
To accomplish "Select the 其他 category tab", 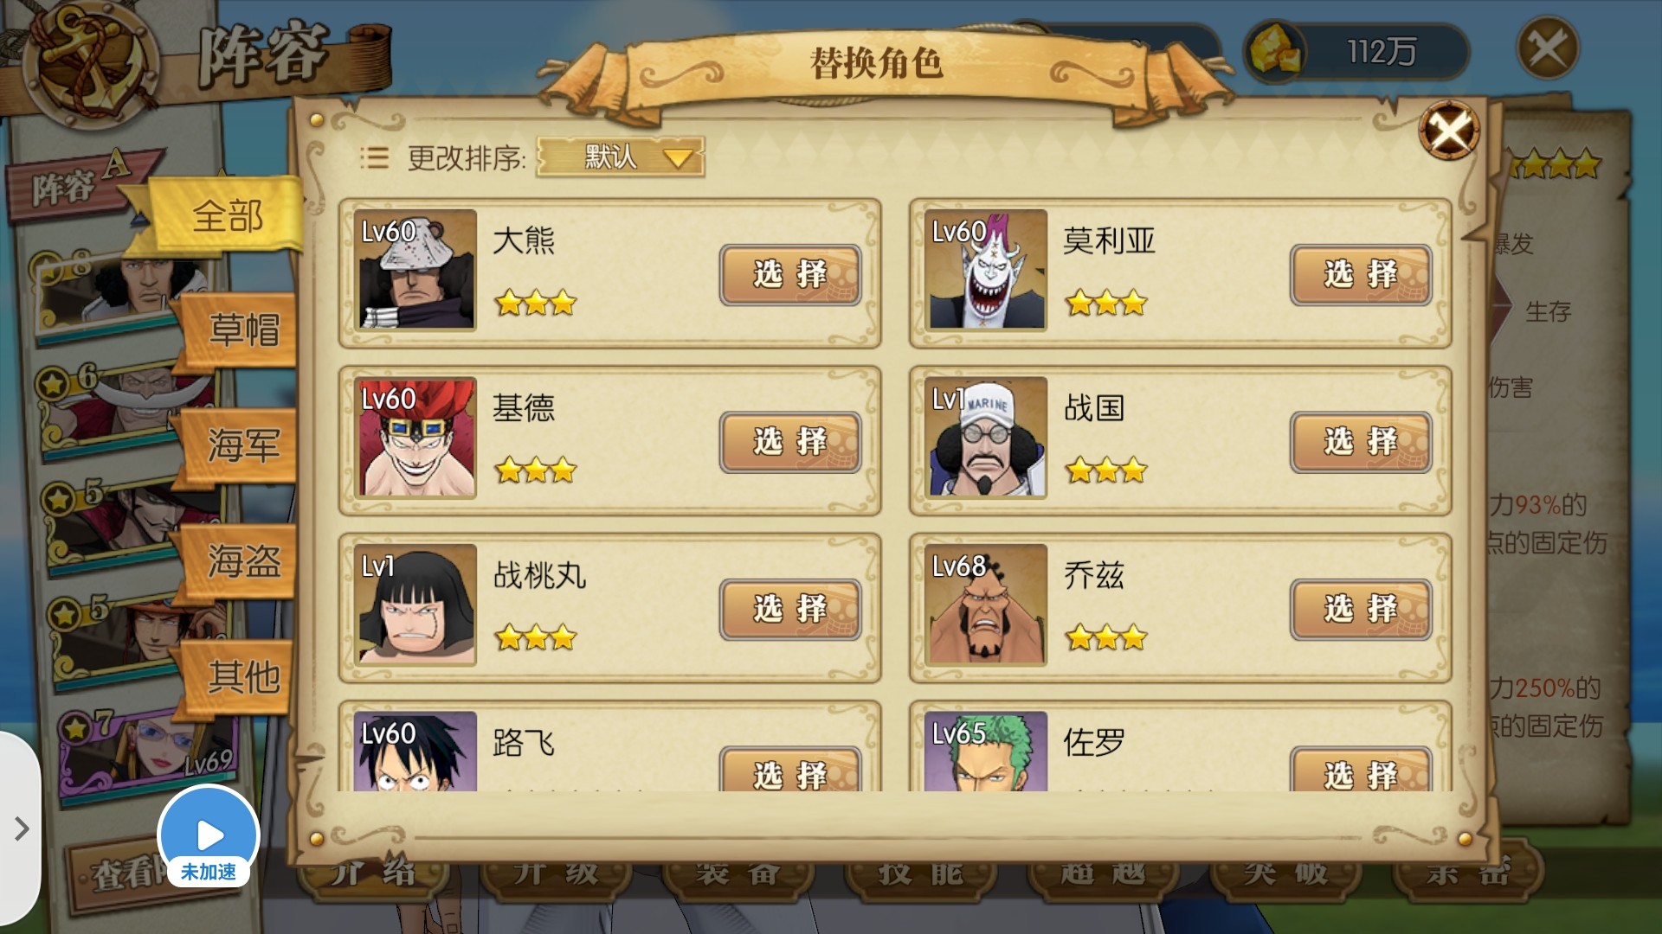I will click(x=242, y=677).
